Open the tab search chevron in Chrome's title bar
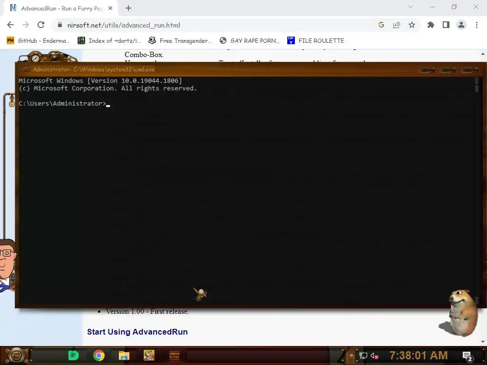487x365 pixels. [410, 7]
